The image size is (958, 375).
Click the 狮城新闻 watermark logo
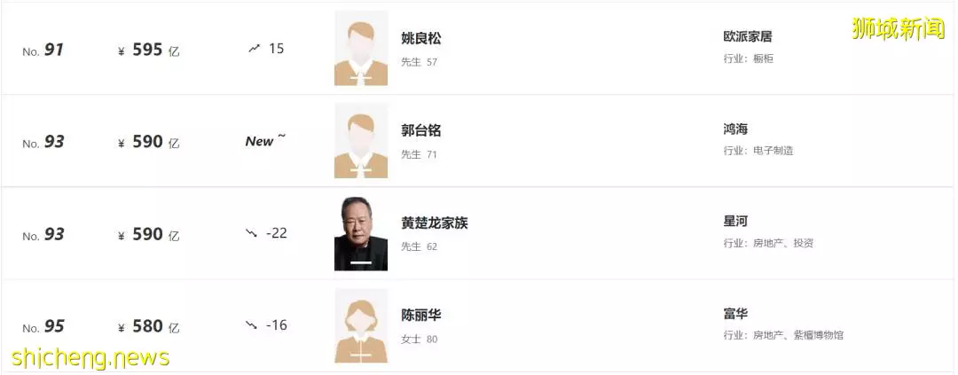pos(898,28)
